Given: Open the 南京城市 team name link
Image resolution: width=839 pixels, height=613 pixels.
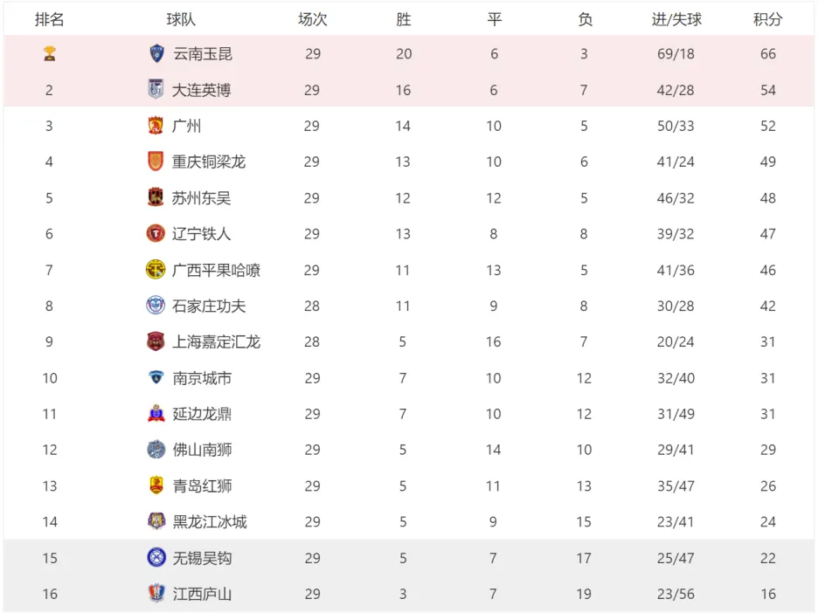Looking at the screenshot, I should (x=202, y=378).
